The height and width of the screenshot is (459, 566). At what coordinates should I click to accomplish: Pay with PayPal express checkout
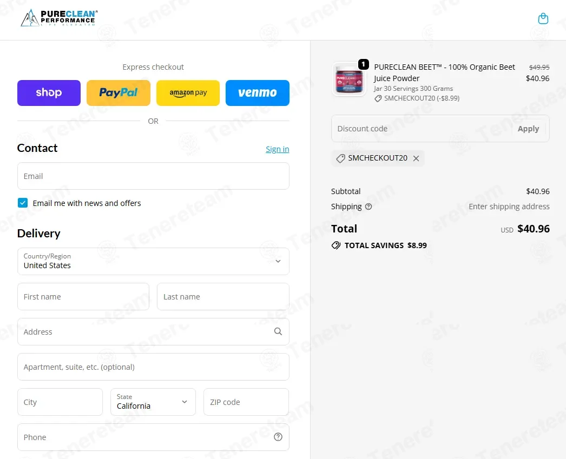119,93
